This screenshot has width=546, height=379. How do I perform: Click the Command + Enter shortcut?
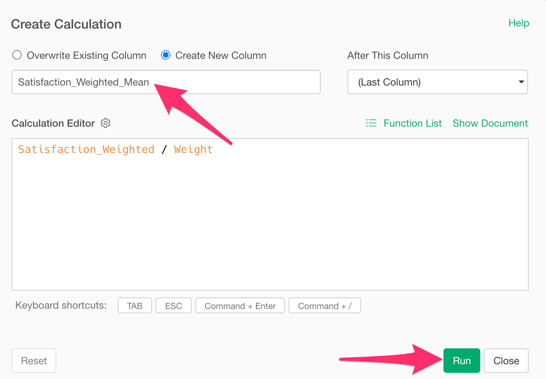click(x=240, y=306)
